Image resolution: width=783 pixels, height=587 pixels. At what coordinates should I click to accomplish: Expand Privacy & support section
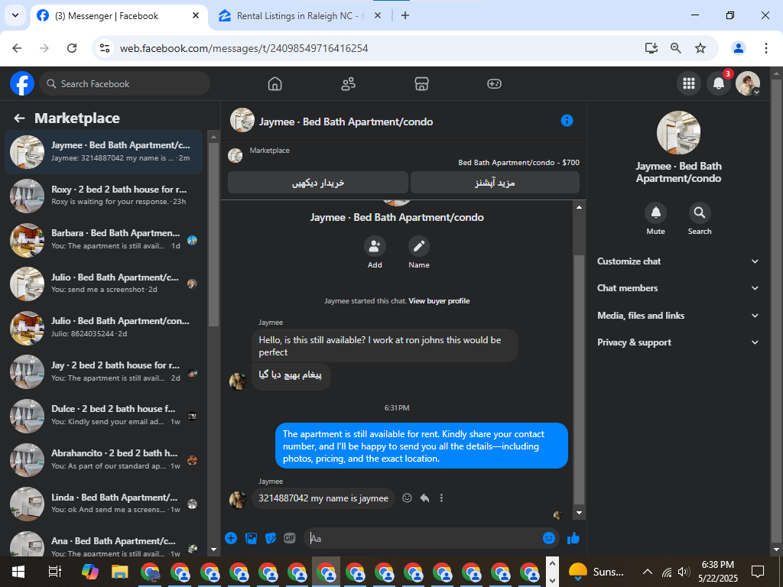point(677,342)
